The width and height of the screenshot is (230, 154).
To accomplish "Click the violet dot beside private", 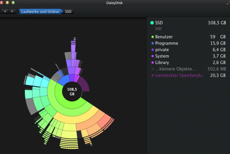I will pyautogui.click(x=153, y=50).
